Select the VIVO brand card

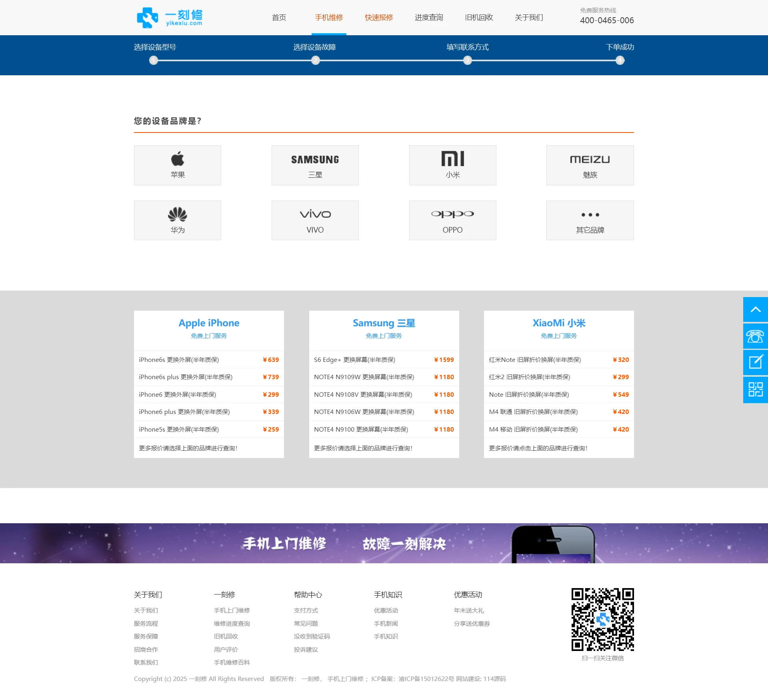coord(315,220)
